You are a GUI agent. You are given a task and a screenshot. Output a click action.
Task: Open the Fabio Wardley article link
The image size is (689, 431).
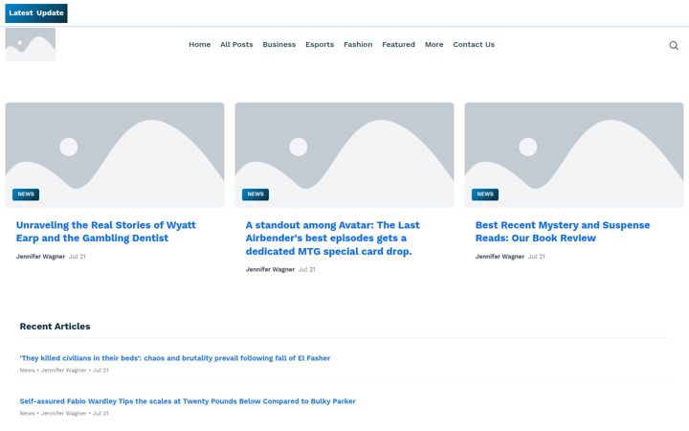pos(188,401)
